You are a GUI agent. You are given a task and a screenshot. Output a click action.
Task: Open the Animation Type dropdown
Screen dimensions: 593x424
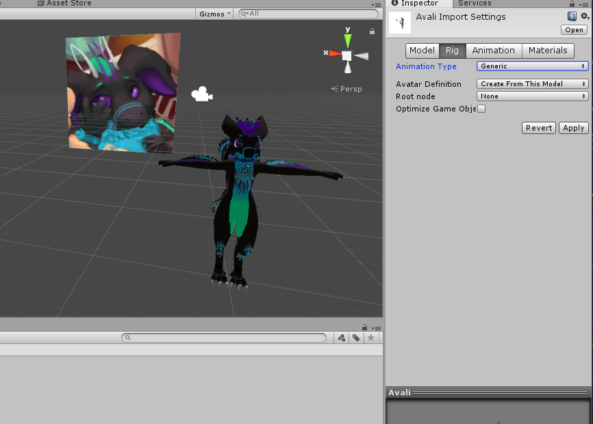(532, 66)
